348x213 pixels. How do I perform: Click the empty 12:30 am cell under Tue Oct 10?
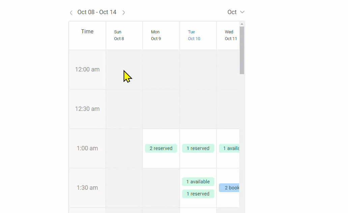pos(198,109)
